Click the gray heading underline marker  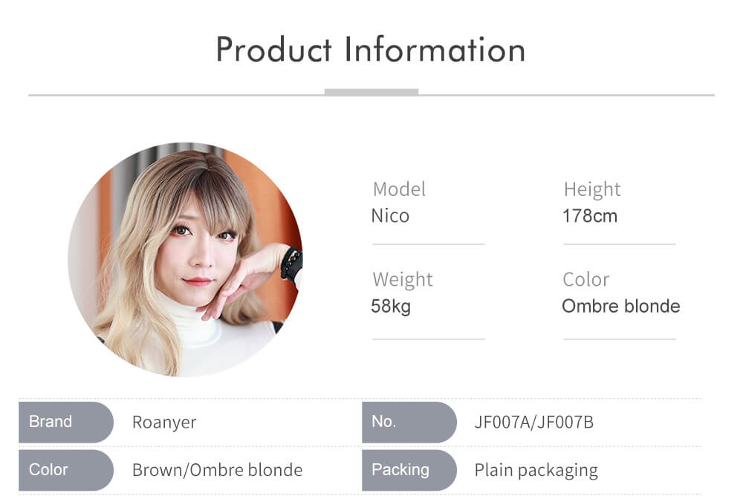coord(371,92)
